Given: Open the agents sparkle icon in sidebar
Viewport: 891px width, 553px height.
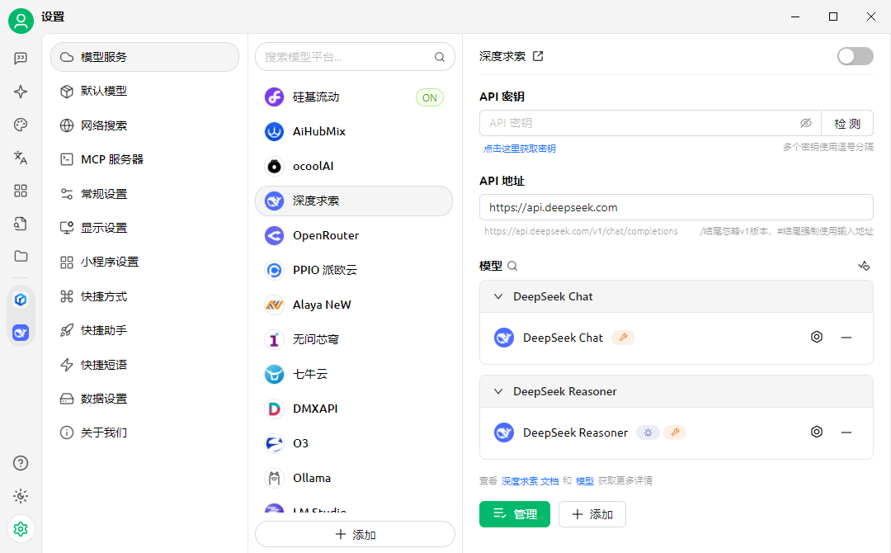Looking at the screenshot, I should [21, 92].
